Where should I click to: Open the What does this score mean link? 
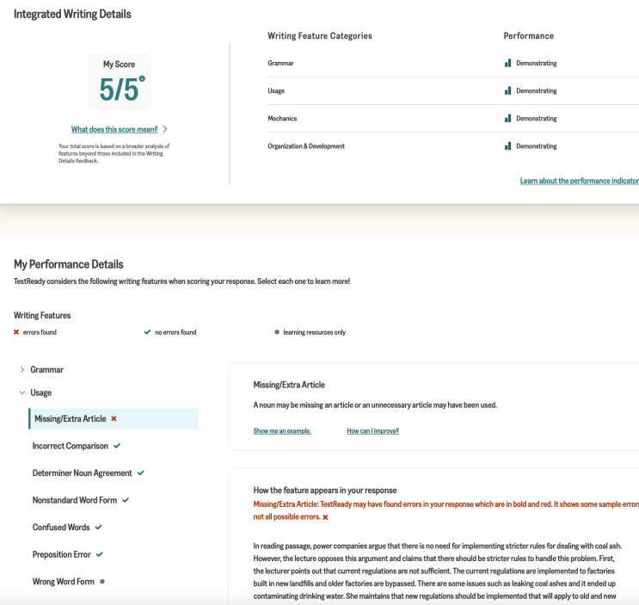[x=114, y=129]
